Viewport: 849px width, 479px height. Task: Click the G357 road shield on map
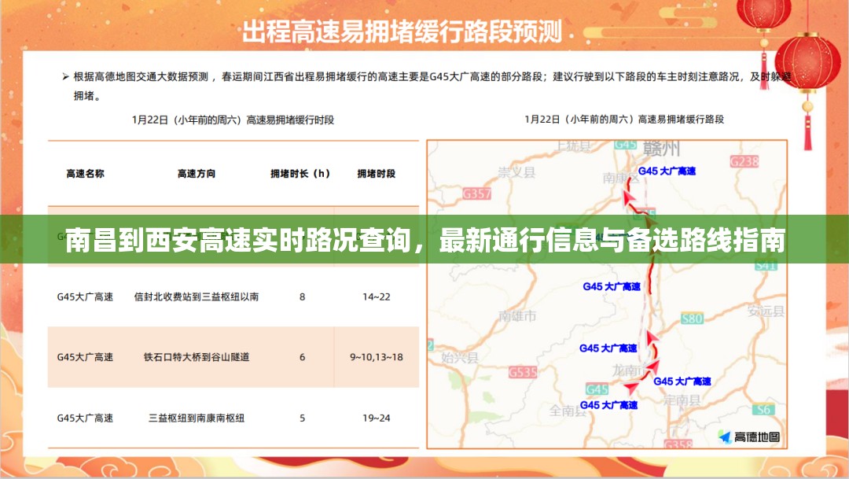coord(477,193)
